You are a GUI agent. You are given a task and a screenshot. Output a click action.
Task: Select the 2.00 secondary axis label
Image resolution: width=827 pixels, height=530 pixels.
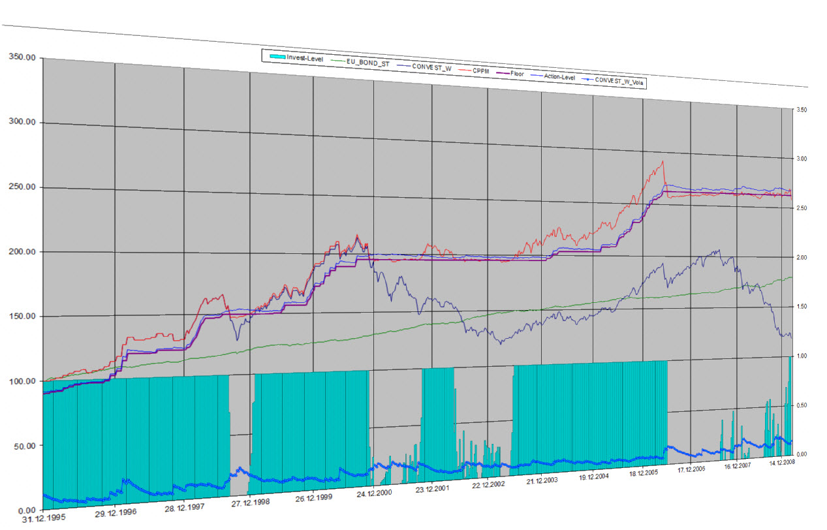(x=800, y=257)
